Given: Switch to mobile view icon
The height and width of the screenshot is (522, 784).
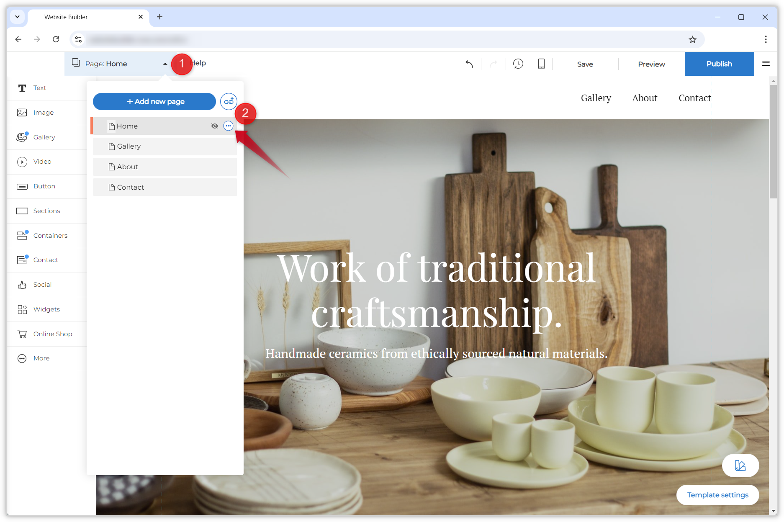Looking at the screenshot, I should pos(541,64).
